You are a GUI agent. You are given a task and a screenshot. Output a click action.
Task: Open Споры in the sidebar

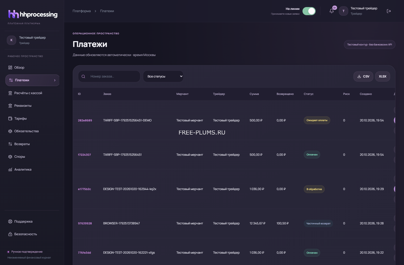[32, 156]
